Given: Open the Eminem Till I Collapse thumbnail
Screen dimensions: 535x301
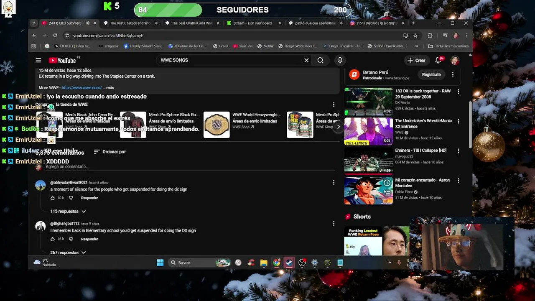Looking at the screenshot, I should click(x=368, y=160).
